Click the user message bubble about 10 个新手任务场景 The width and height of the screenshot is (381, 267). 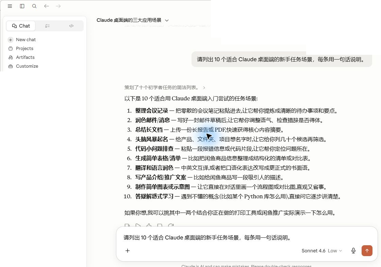click(282, 60)
